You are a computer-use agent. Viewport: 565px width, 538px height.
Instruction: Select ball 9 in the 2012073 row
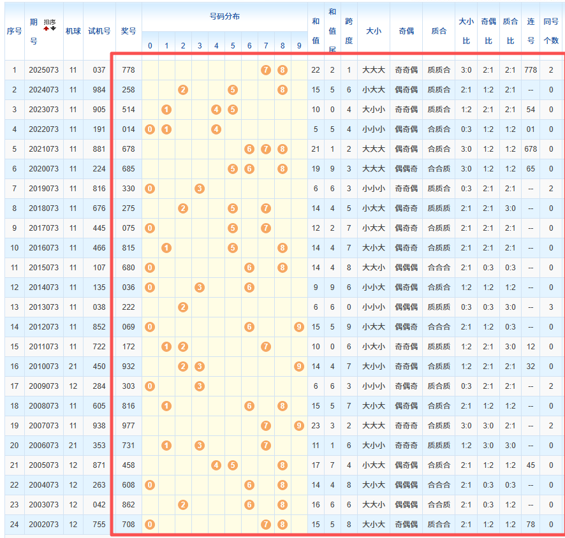point(299,327)
